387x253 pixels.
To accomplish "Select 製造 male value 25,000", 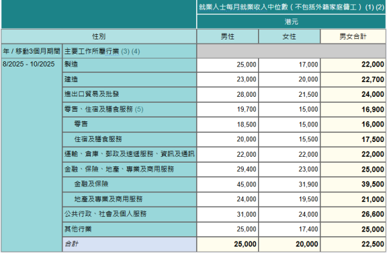I will (228, 65).
